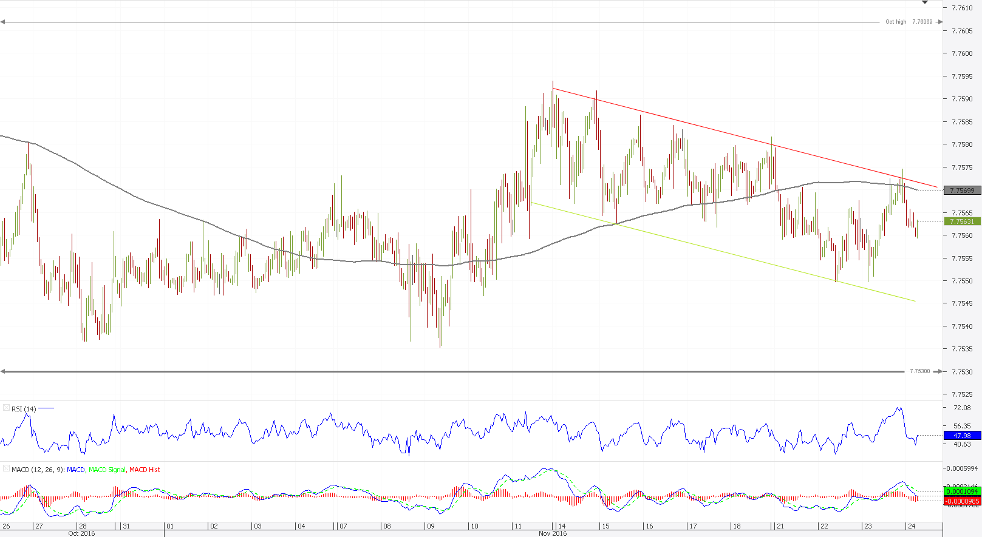Click the 7.7530 price axis label

[962, 372]
